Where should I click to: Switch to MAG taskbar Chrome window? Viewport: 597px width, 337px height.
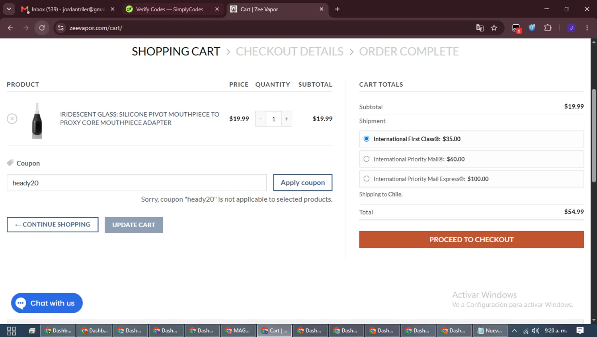pos(238,331)
